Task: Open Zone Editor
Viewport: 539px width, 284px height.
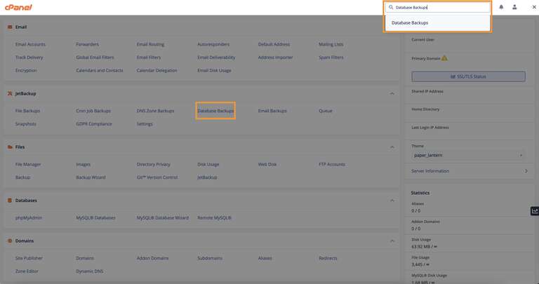Action: click(27, 271)
